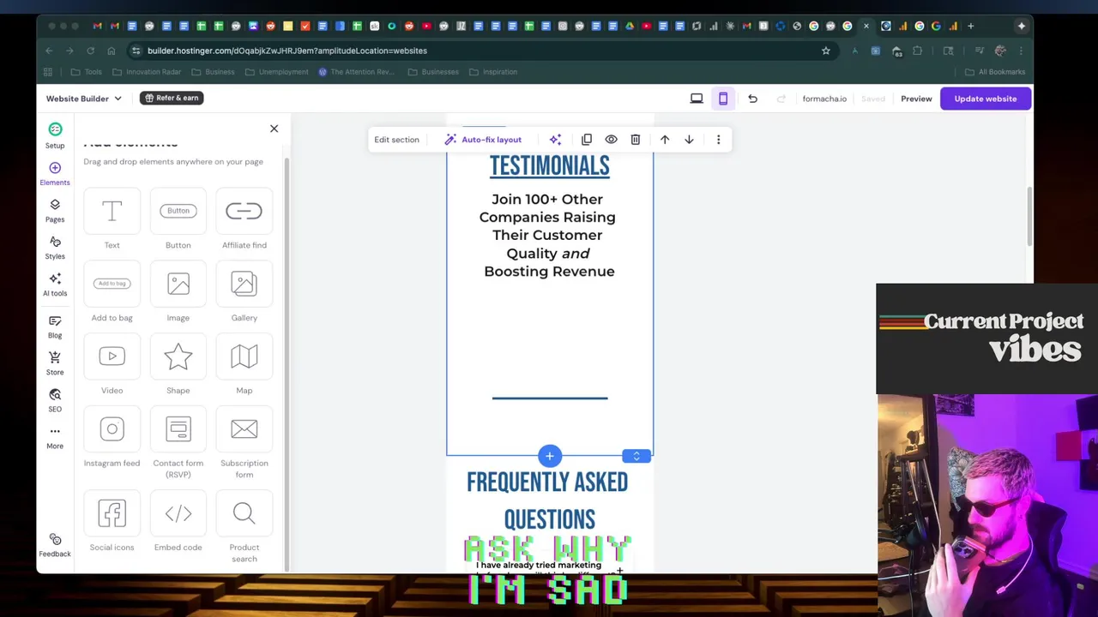
Task: Switch to mobile view
Action: (723, 99)
